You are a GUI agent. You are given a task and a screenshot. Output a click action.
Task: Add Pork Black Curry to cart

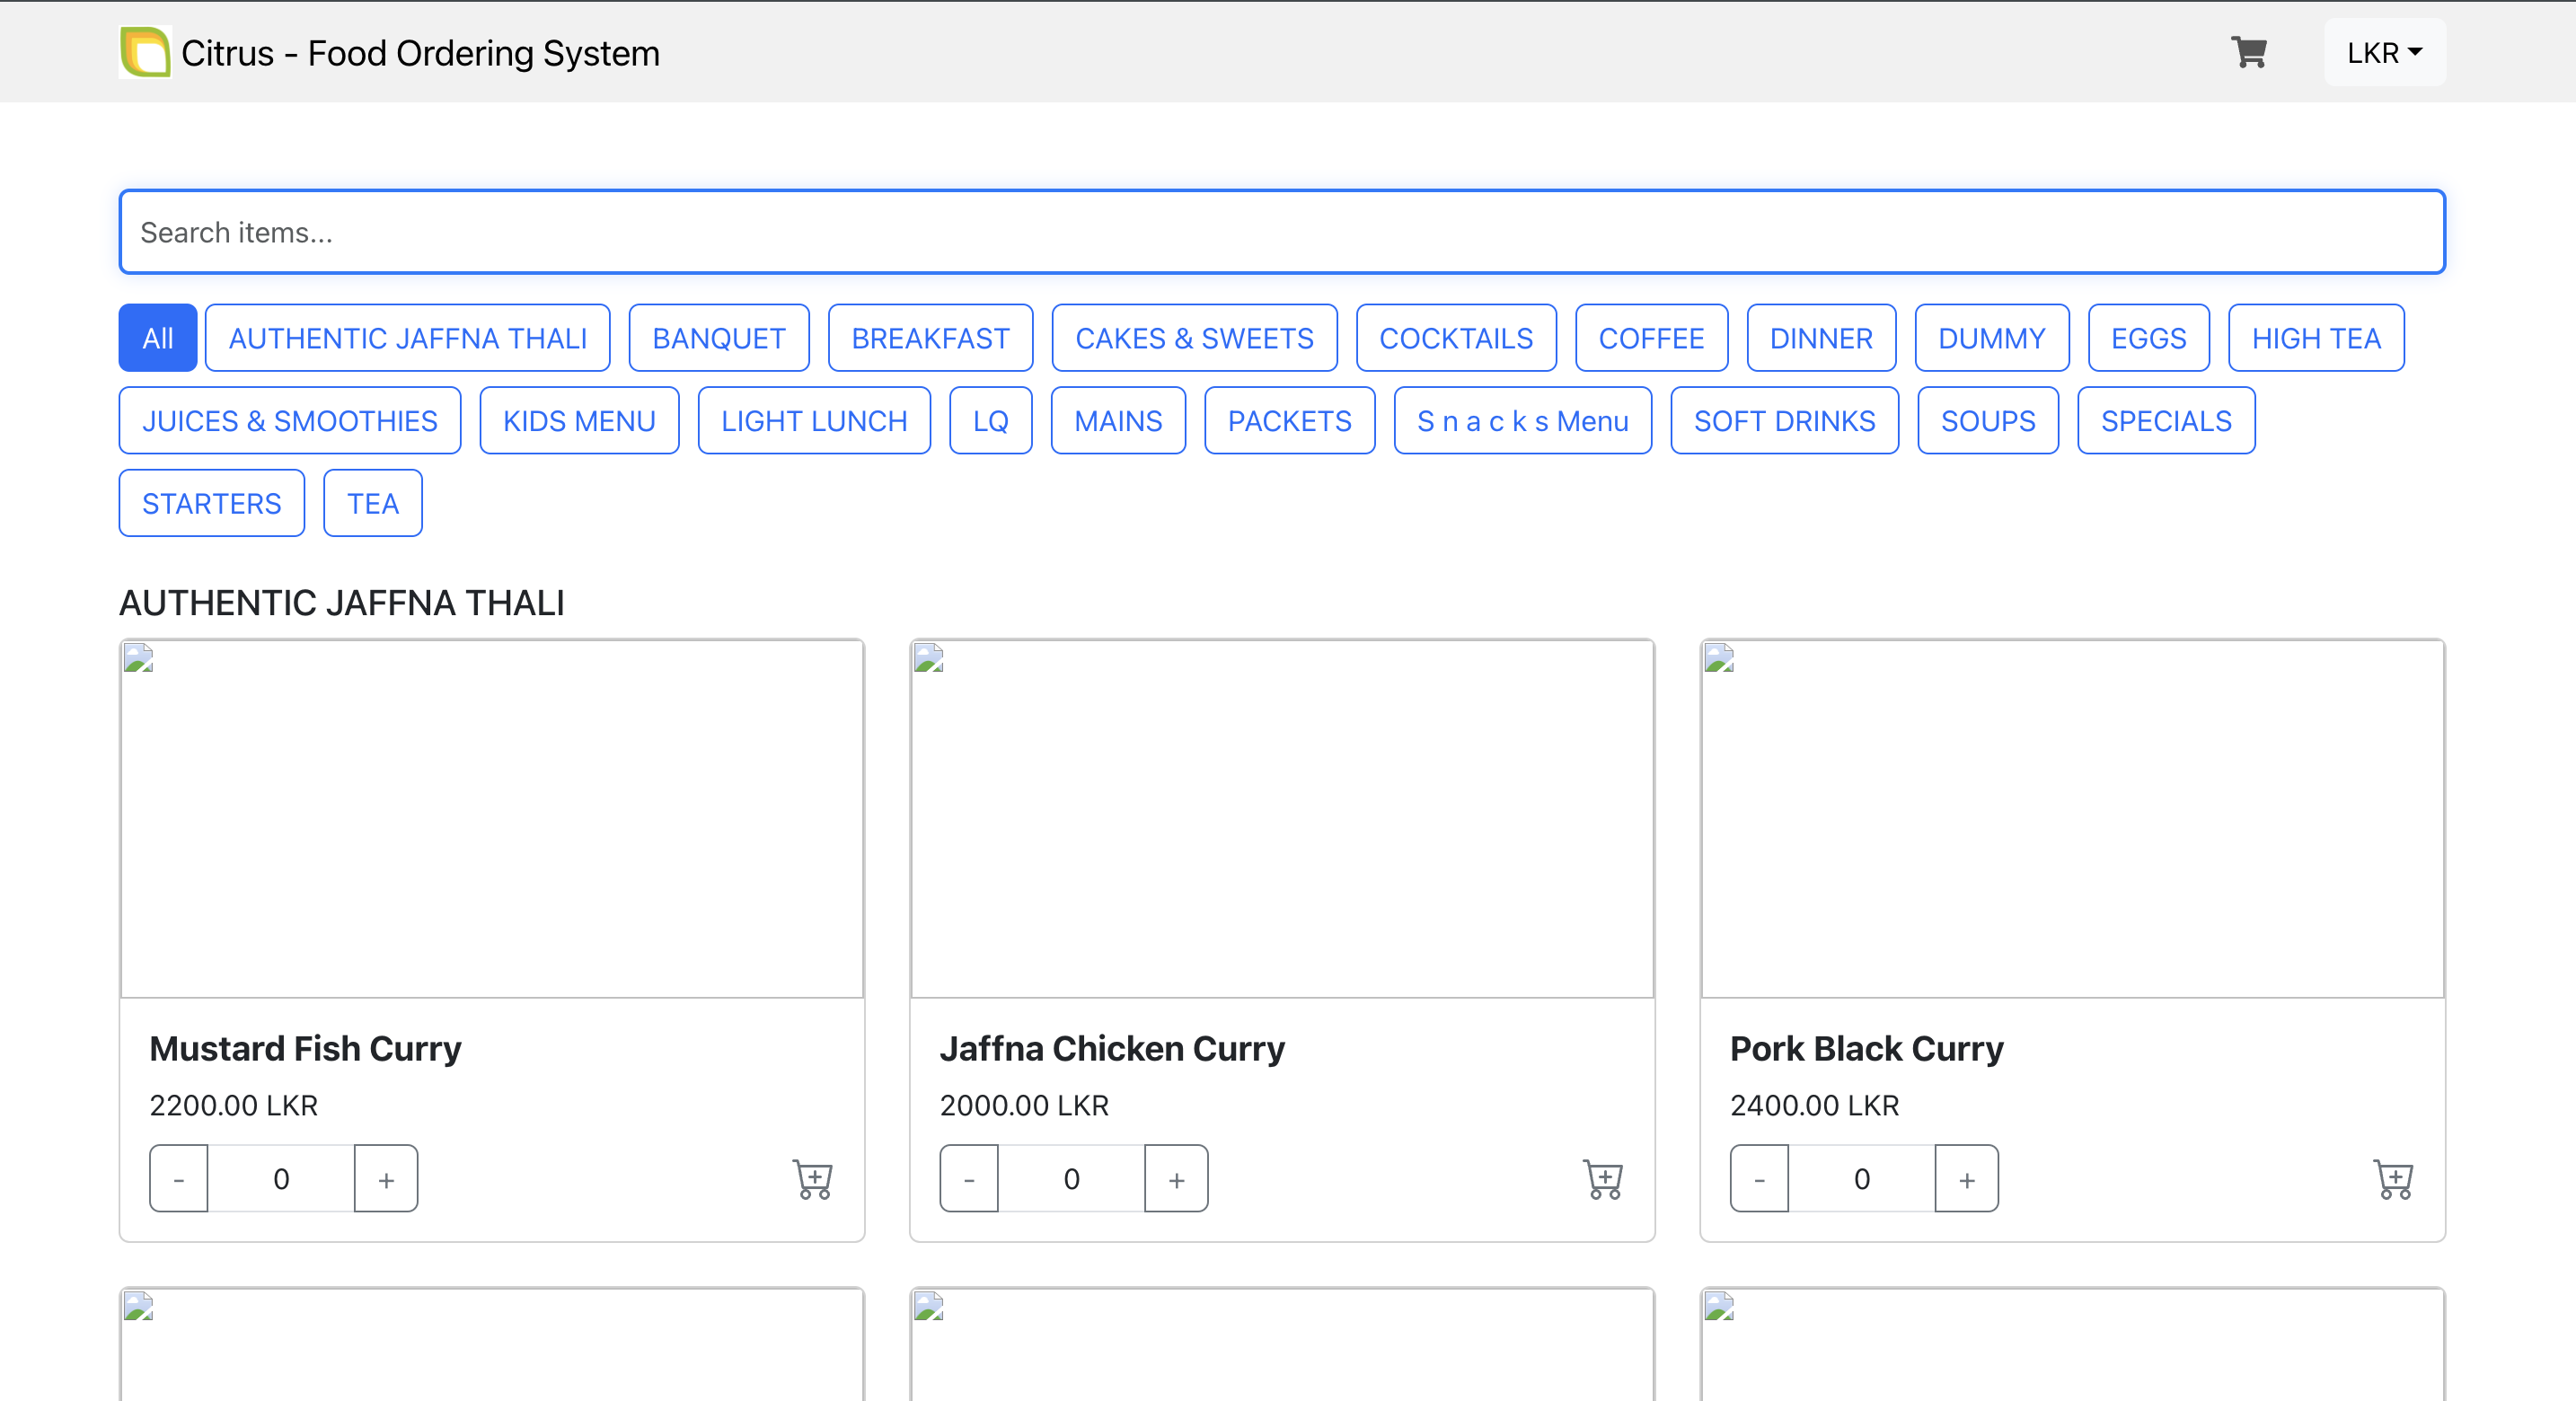(2393, 1179)
